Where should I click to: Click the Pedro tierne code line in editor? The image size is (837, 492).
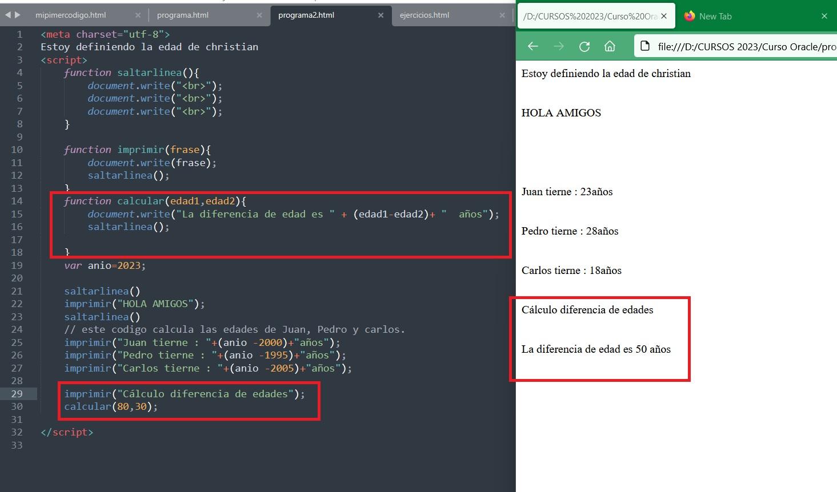[x=205, y=355]
